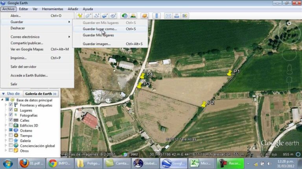
Task: Open the Herramientas menu
Action: point(53,9)
